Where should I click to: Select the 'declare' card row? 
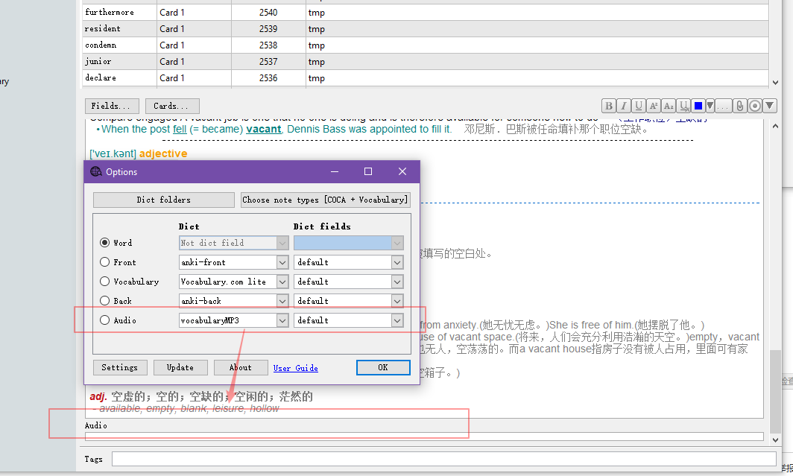pos(426,77)
